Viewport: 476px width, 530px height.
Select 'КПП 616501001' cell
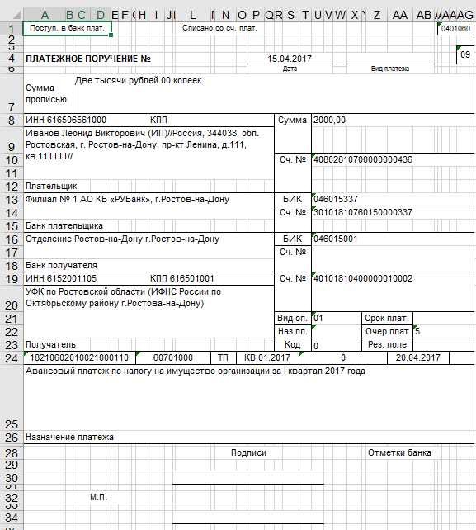pos(211,278)
